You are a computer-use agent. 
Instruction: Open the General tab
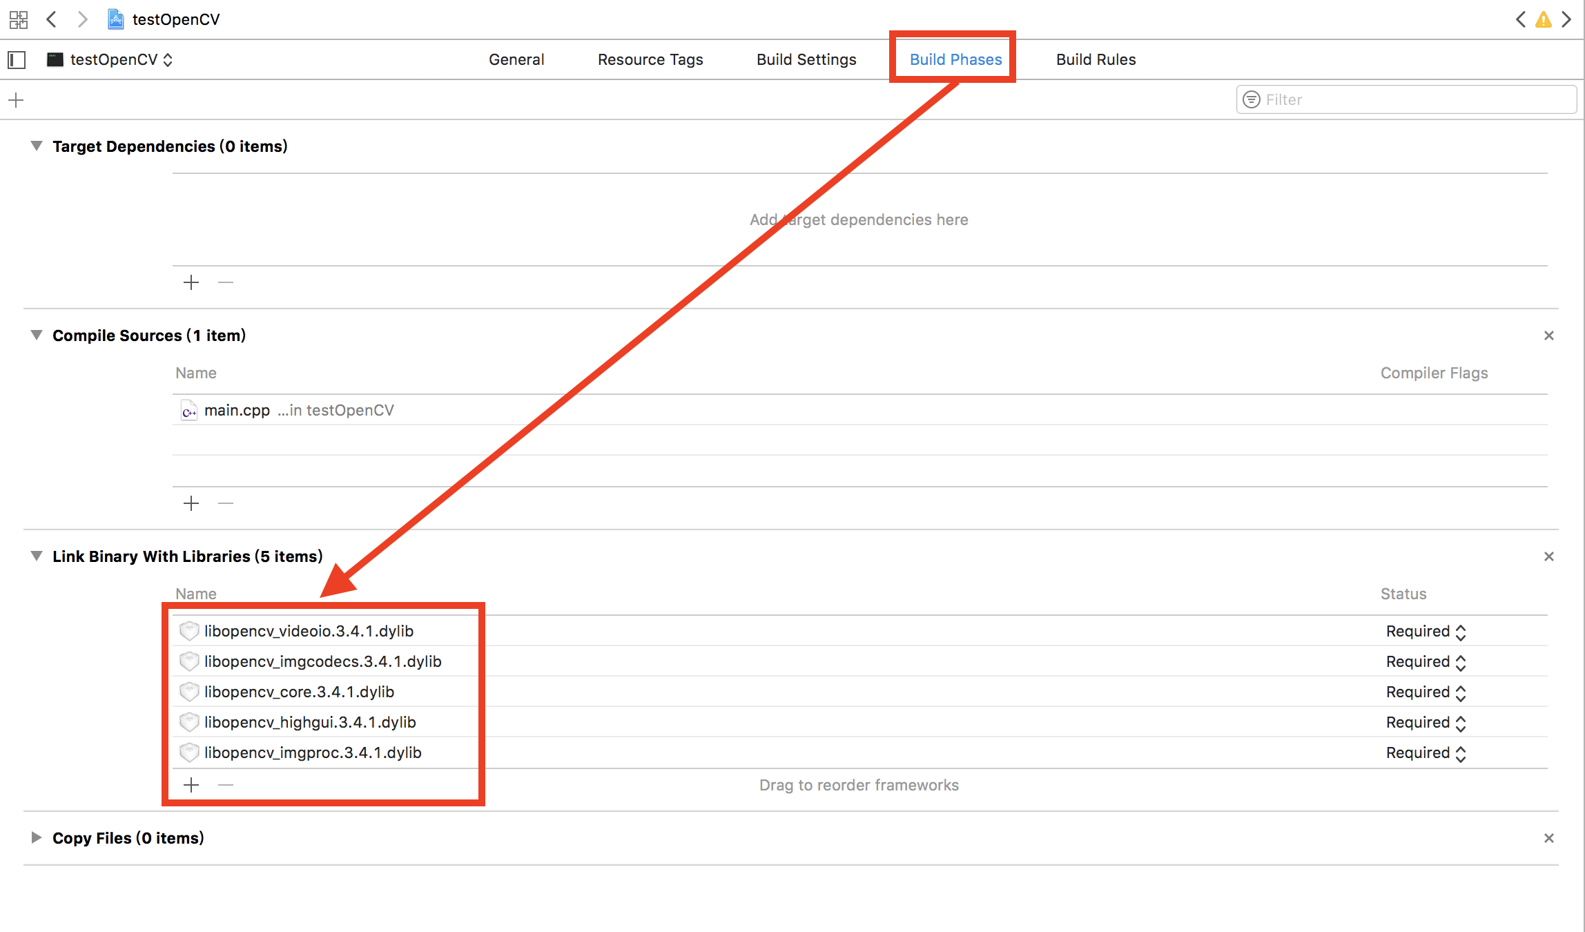coord(516,60)
